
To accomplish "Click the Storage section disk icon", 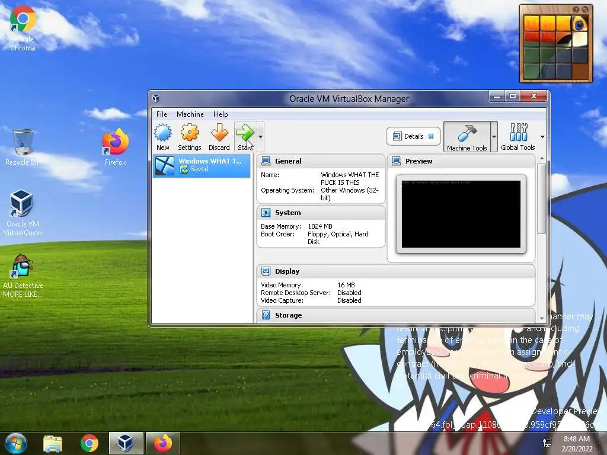I will [x=266, y=315].
